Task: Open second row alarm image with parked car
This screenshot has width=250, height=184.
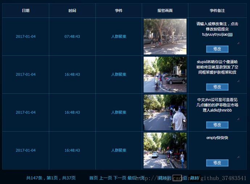Action: click(165, 74)
